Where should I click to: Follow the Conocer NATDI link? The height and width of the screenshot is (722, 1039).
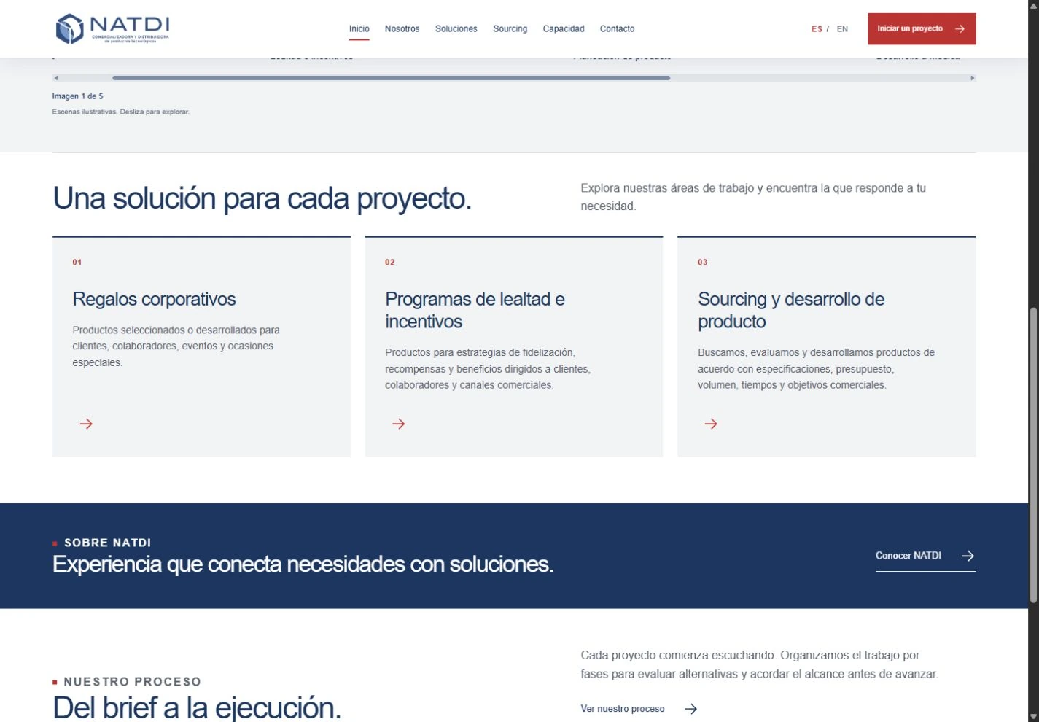coord(925,556)
